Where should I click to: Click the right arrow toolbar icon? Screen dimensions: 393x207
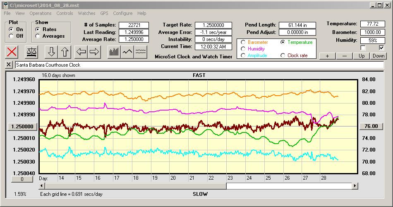coord(94,52)
